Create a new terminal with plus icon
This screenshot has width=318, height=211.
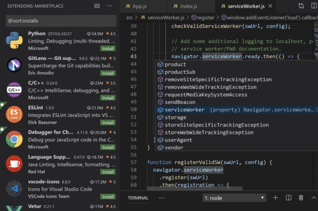[x=275, y=198]
